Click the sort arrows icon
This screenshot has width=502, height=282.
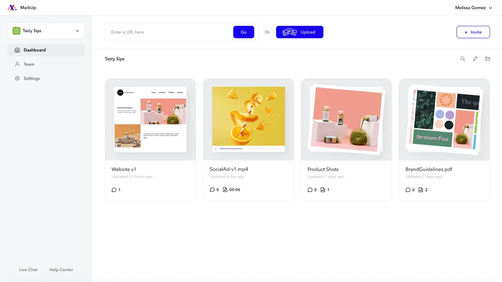(475, 59)
